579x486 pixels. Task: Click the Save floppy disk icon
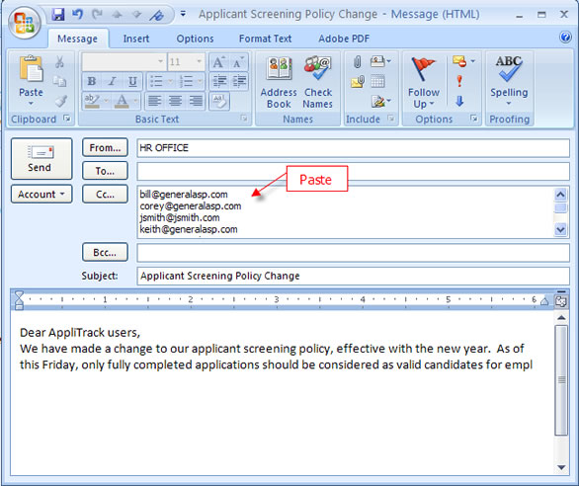coord(58,15)
